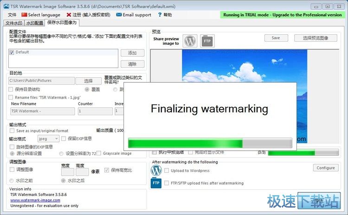Viewport: 348px width, 215px height.
Task: Enable Grayscale image checkbox
Action: pos(99,153)
